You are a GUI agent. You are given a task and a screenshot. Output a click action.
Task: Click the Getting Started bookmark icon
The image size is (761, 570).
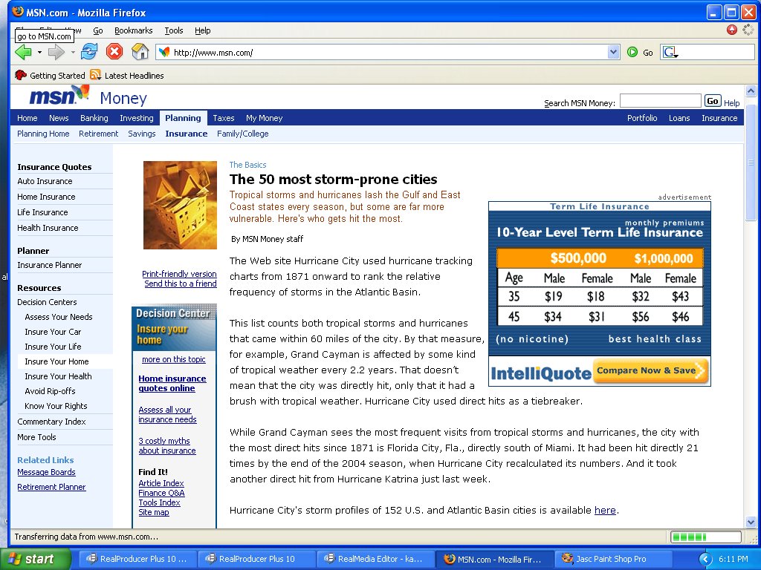coord(20,75)
